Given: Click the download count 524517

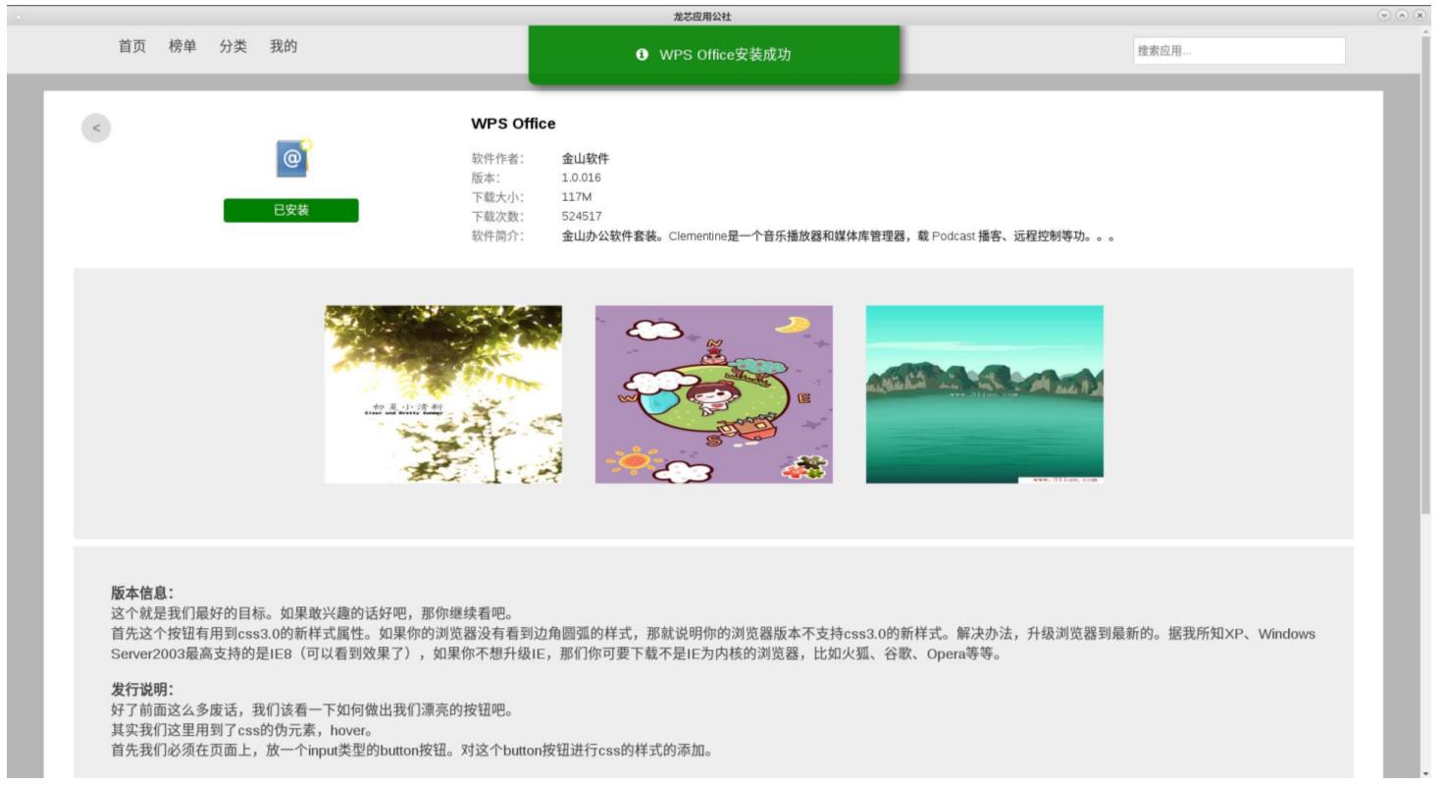Looking at the screenshot, I should pos(582,217).
